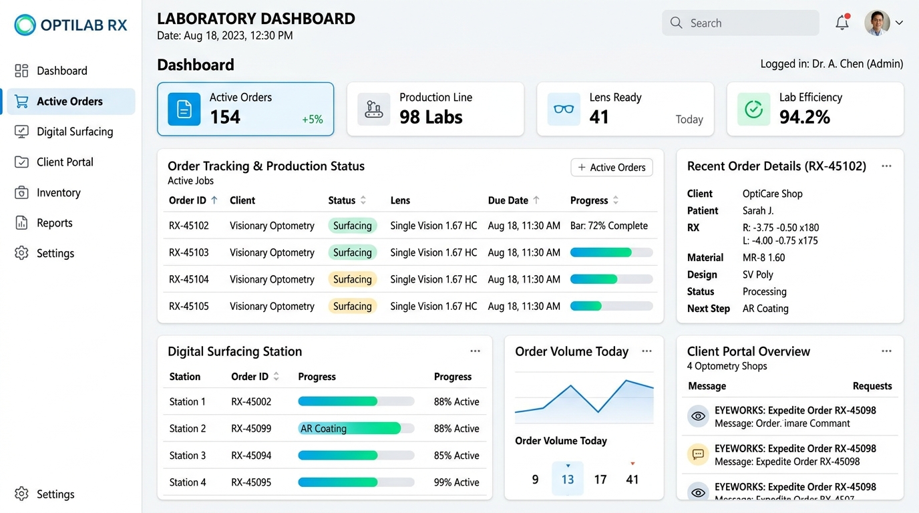Open order RX-45102 row

pyautogui.click(x=410, y=226)
